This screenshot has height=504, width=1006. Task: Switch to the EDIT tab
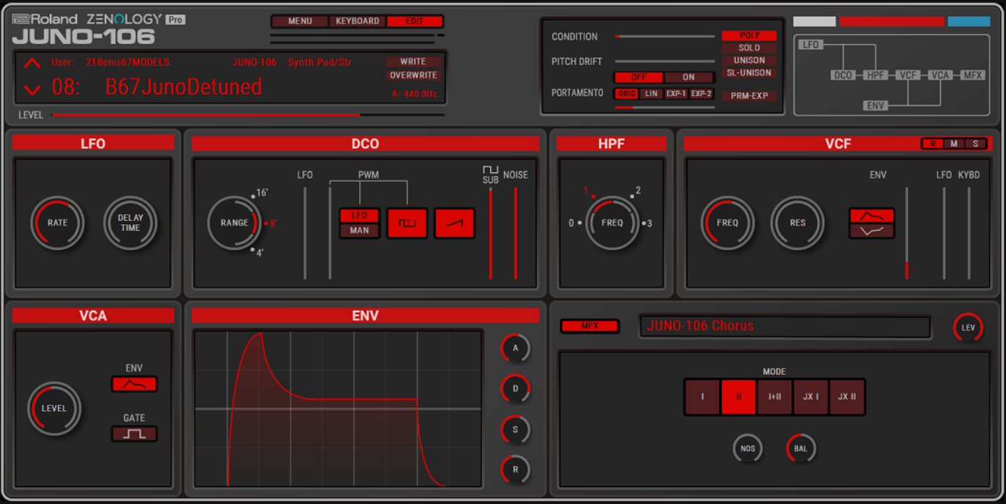(415, 21)
